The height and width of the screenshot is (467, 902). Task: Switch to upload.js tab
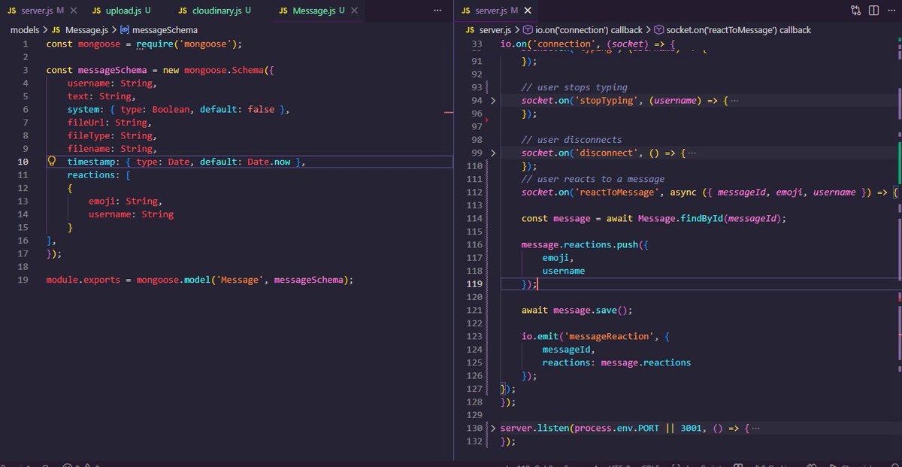(x=122, y=11)
